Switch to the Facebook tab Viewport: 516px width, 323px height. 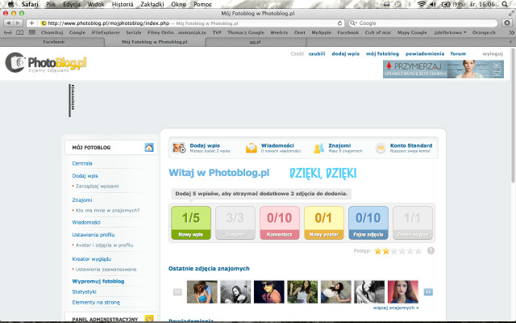tap(52, 42)
